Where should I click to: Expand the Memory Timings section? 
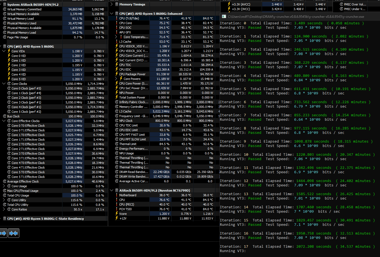[x=112, y=4]
